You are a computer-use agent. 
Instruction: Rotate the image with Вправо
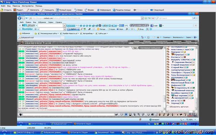tap(89, 10)
